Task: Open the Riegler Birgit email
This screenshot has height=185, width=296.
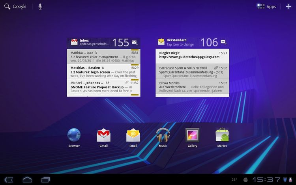Action: point(193,55)
